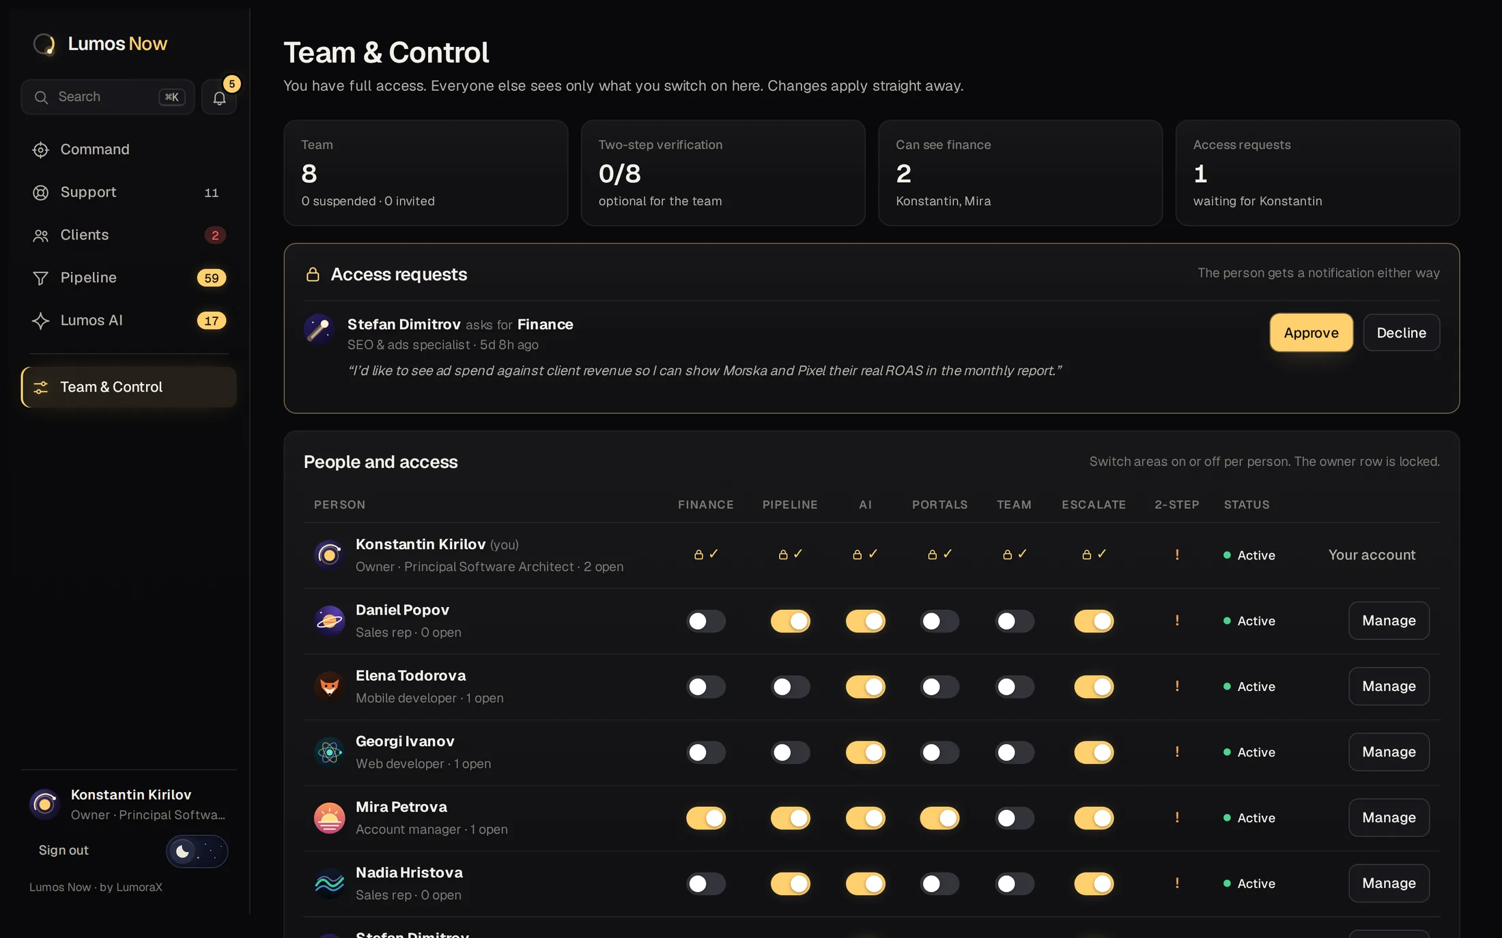Turn off AI access for Elena Todorova

point(865,686)
